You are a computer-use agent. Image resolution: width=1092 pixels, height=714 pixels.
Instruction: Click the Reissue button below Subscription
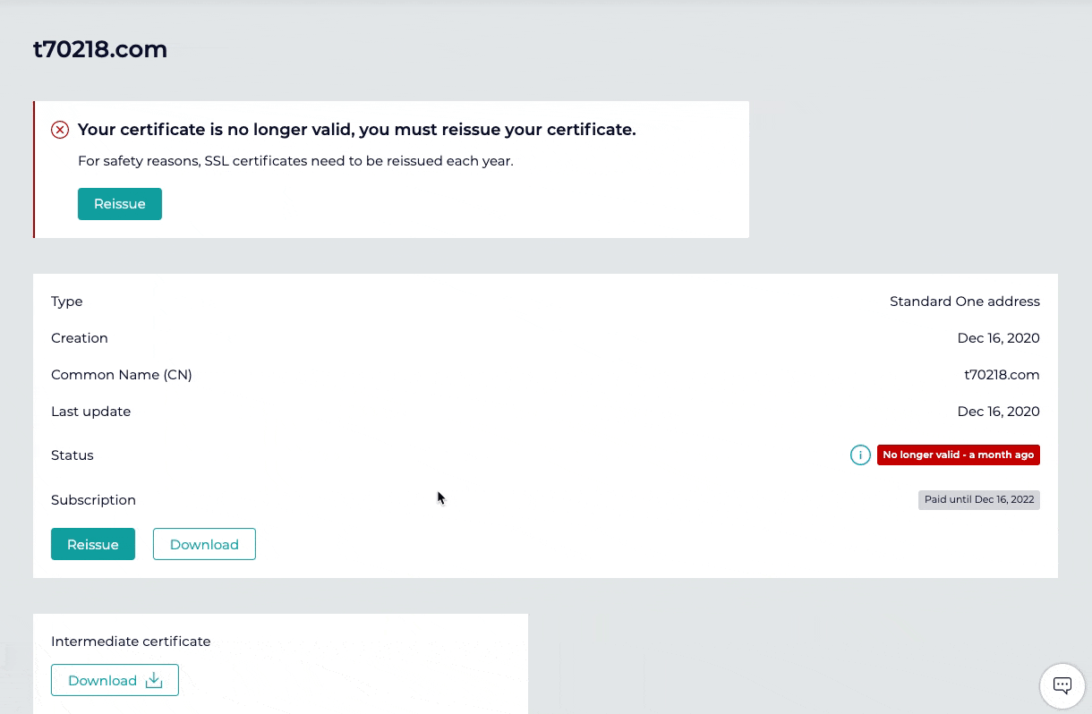tap(93, 545)
